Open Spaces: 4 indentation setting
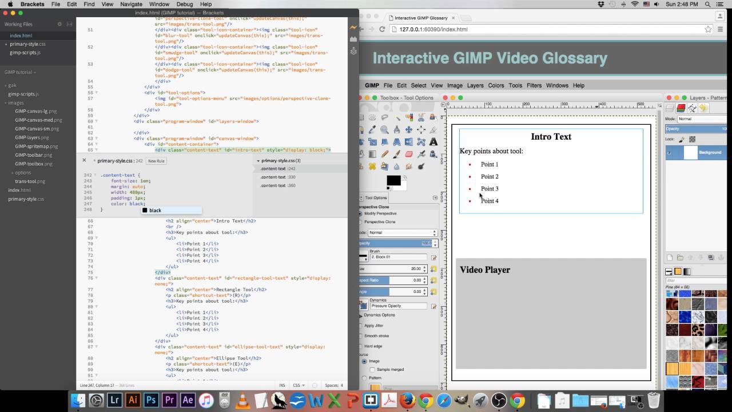 point(334,386)
